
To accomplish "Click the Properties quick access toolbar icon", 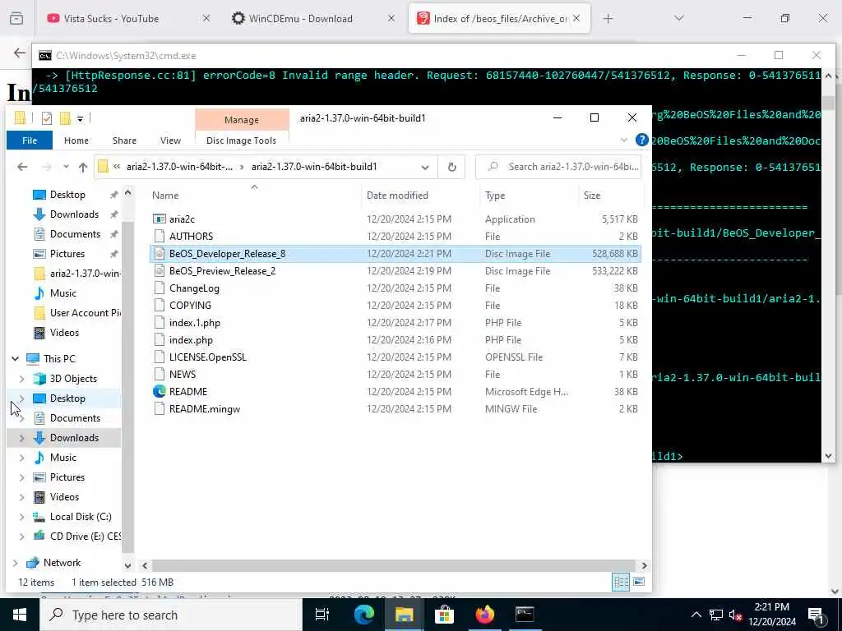I will click(47, 118).
